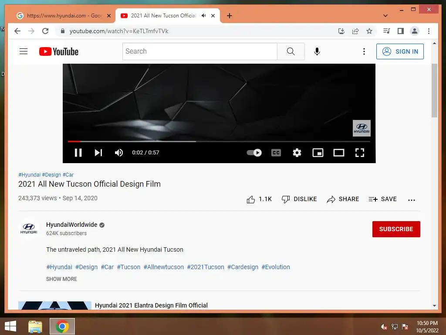This screenshot has width=446, height=335.
Task: Subscribe to HyundaiWorldwide channel
Action: (396, 229)
